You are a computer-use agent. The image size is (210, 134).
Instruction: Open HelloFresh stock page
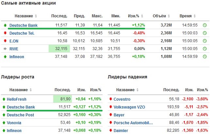17,99
